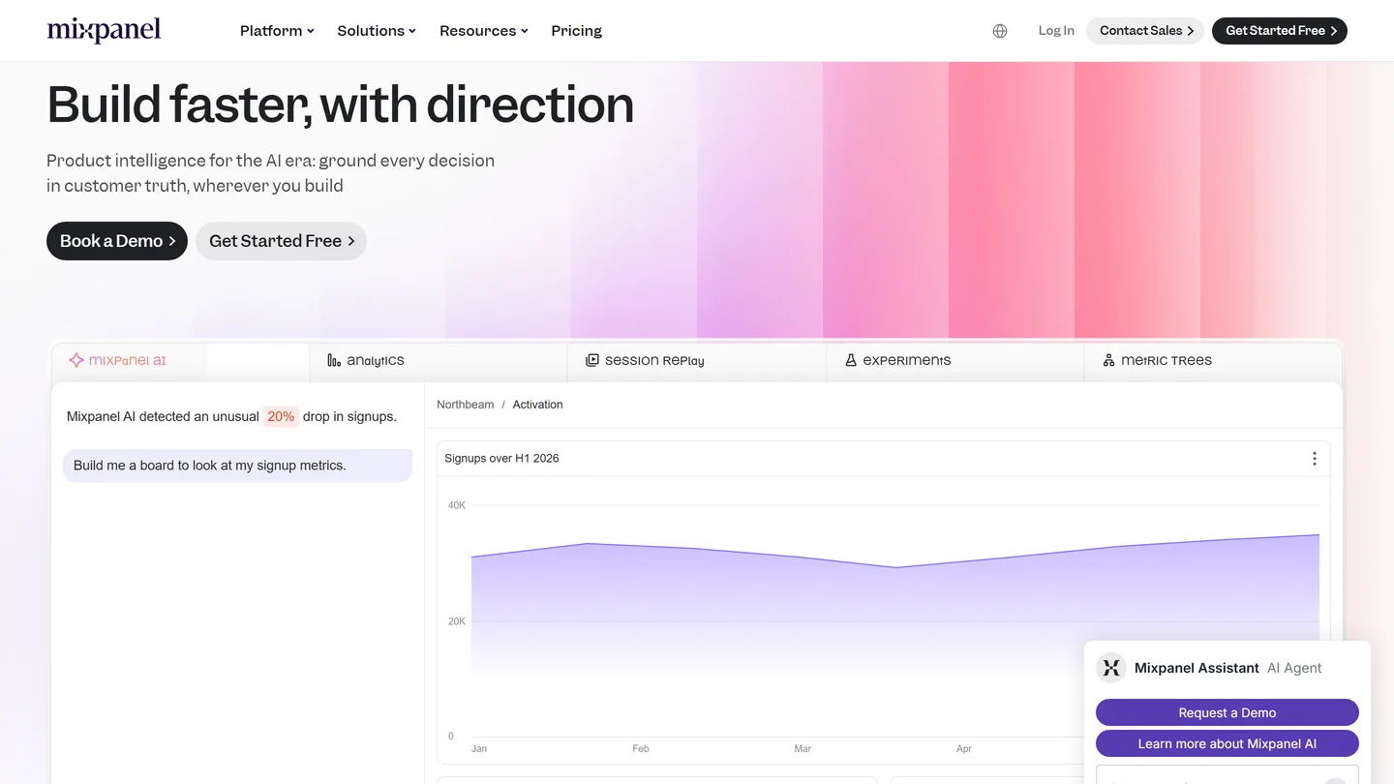Click the Log In link

tap(1056, 31)
